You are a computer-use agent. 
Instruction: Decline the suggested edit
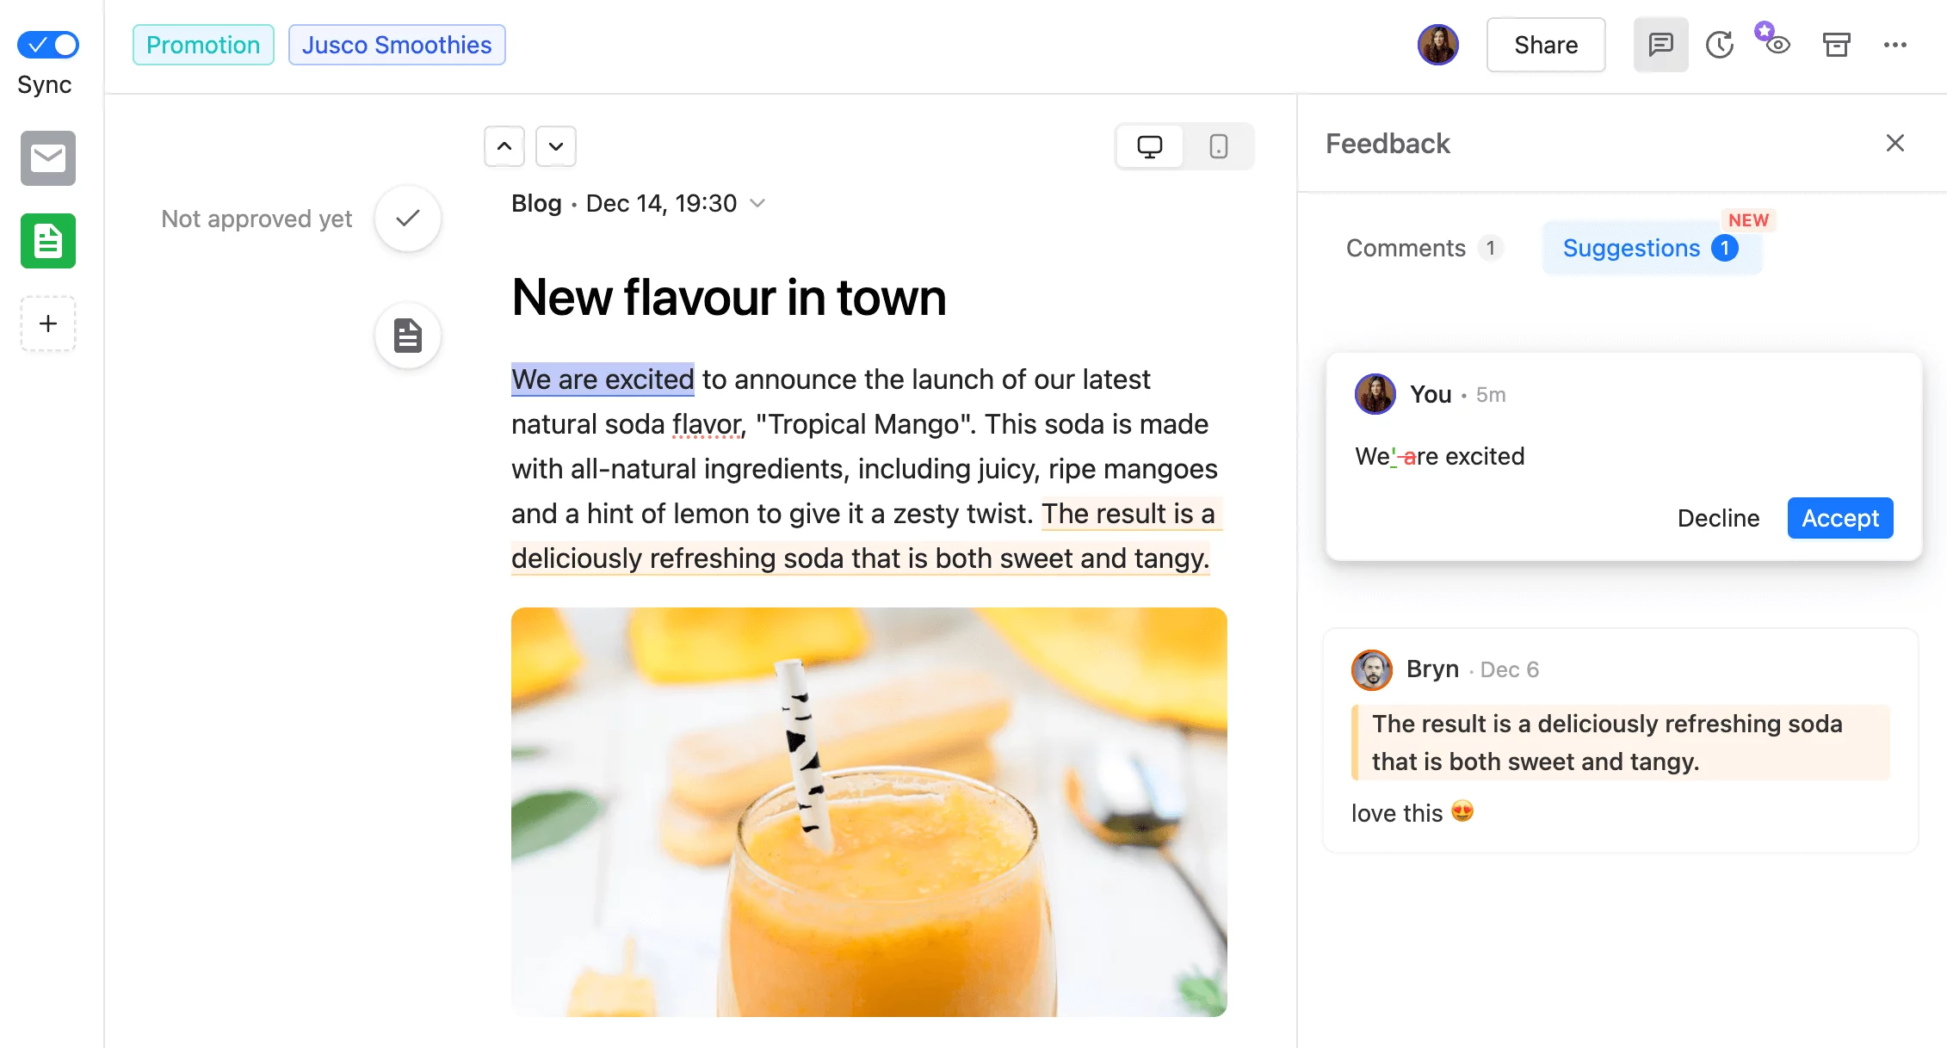(x=1718, y=518)
